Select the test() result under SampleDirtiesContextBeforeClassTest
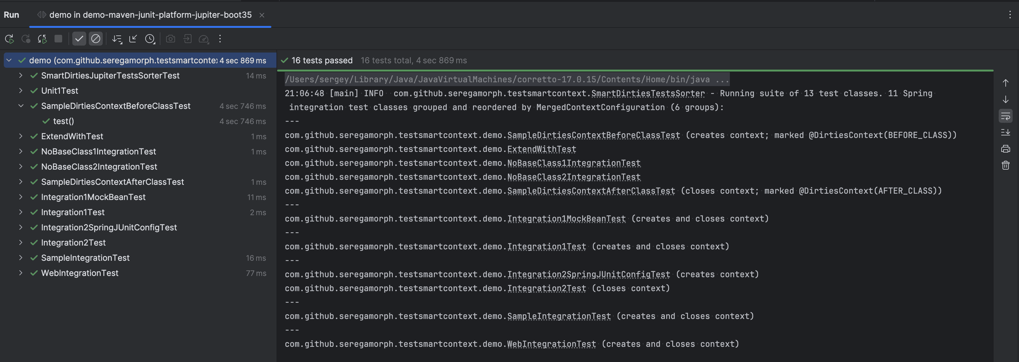1019x362 pixels. pos(63,121)
